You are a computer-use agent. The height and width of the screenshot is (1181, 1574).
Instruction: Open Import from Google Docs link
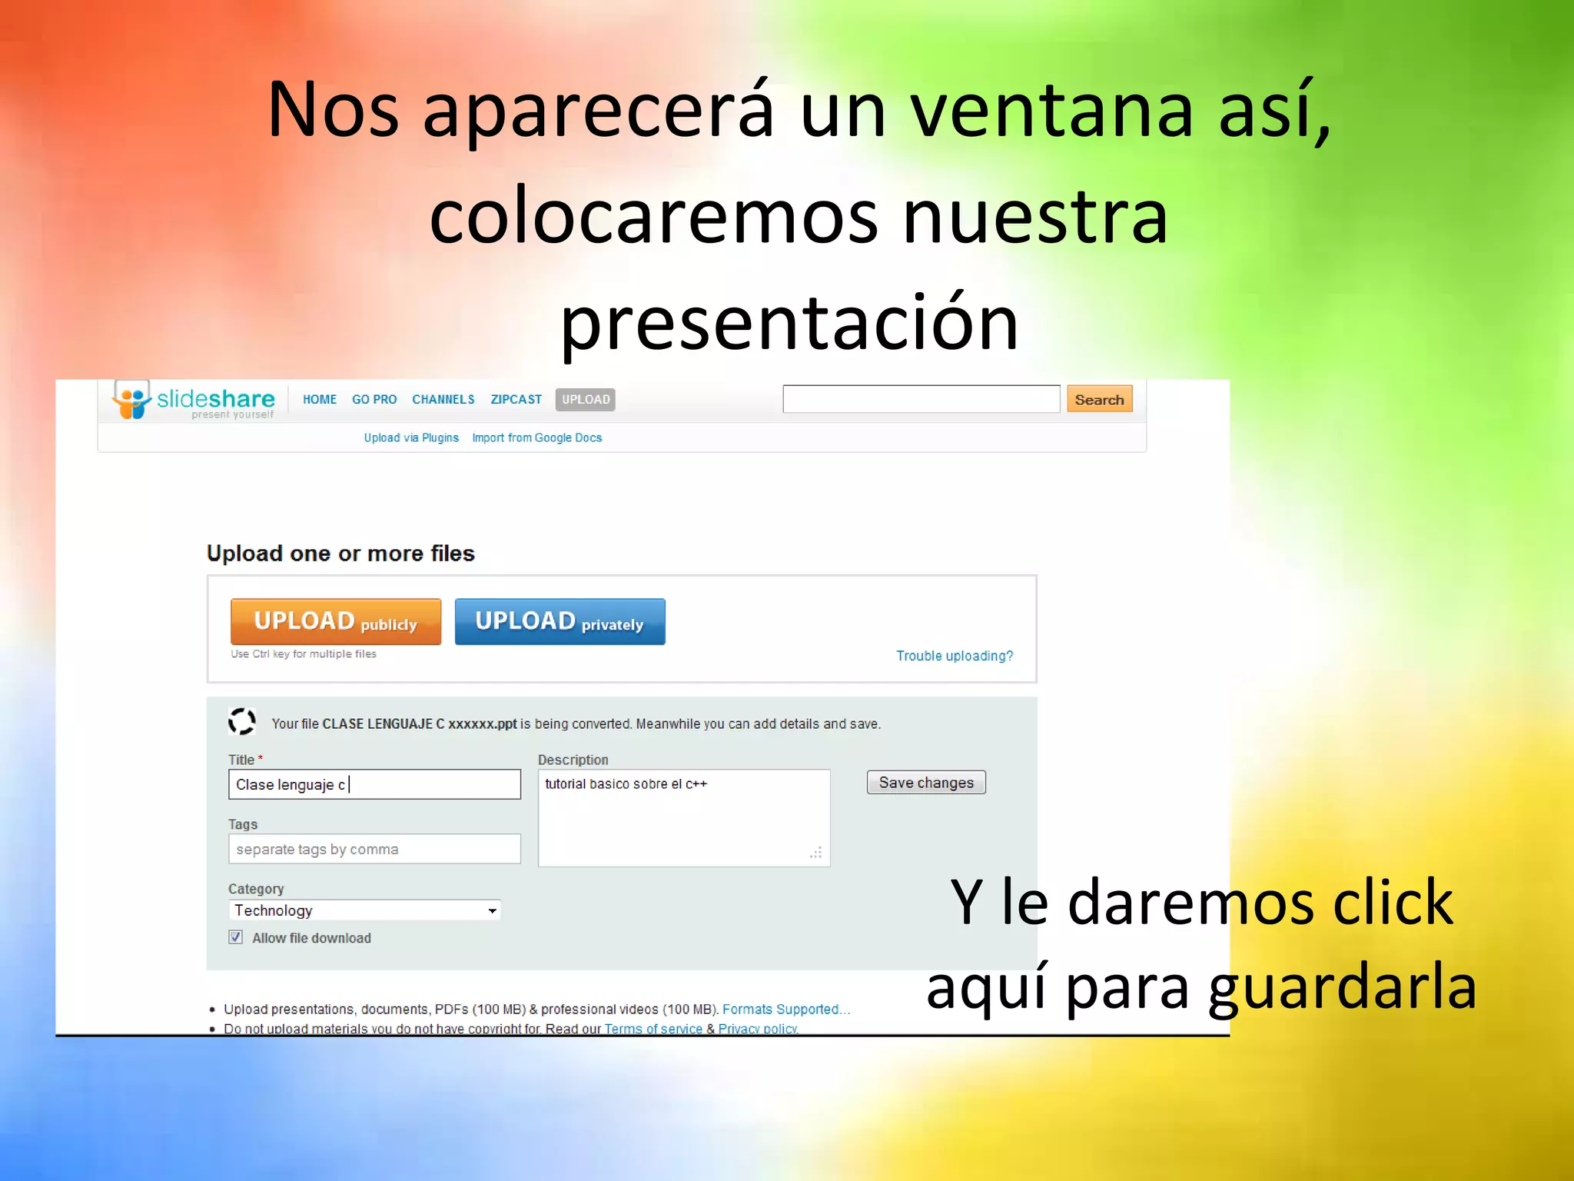pos(537,437)
